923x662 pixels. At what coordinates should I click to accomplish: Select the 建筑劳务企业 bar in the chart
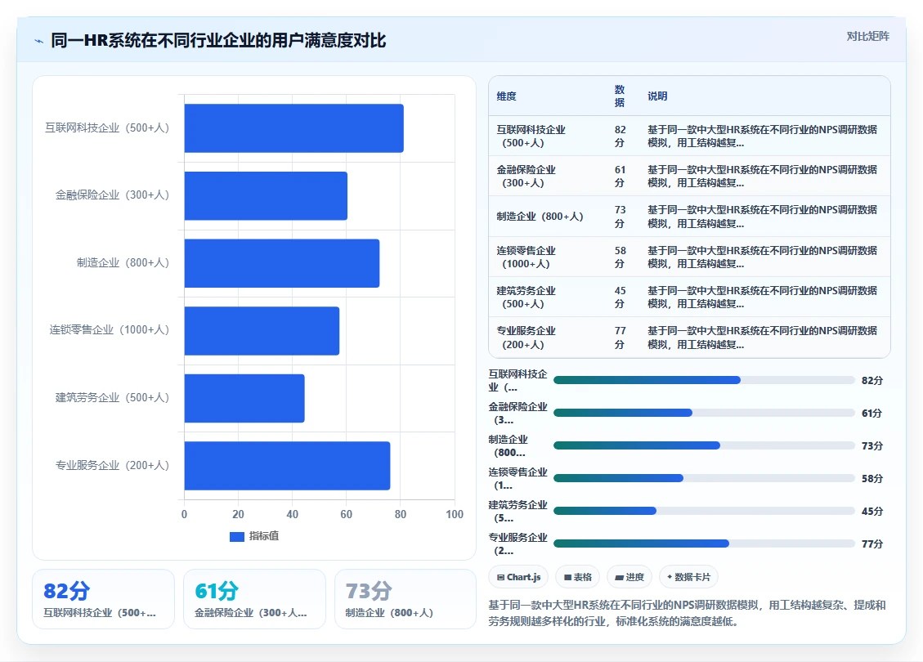point(244,398)
